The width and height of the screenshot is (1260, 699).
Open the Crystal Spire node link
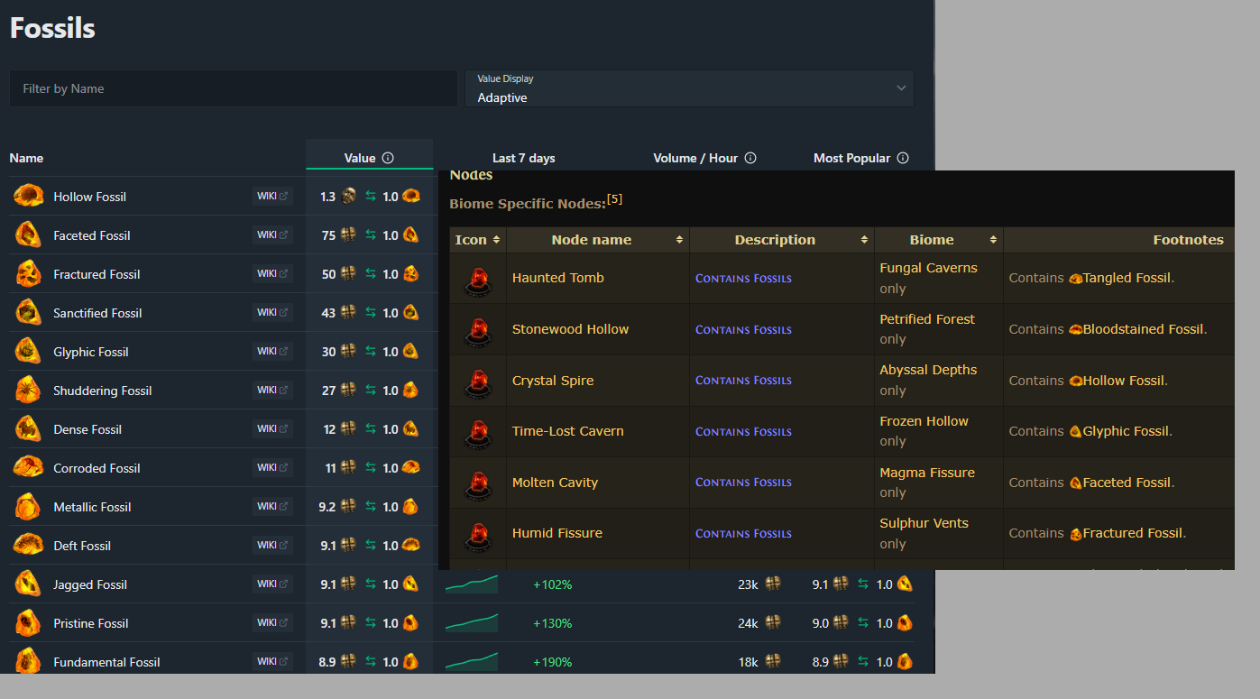[553, 381]
